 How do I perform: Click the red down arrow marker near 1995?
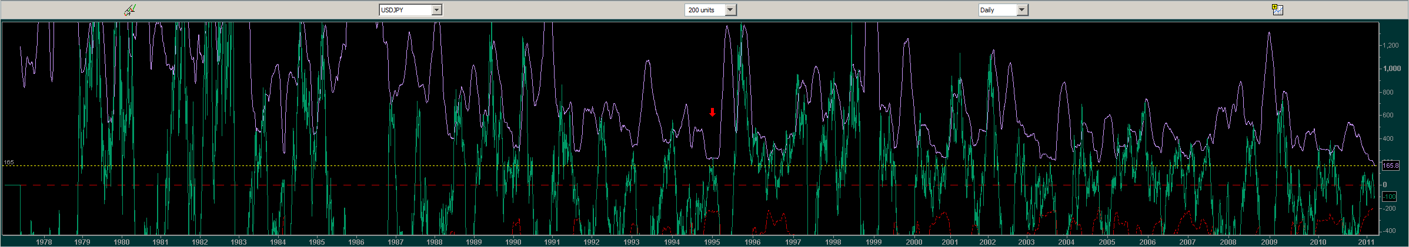click(712, 112)
